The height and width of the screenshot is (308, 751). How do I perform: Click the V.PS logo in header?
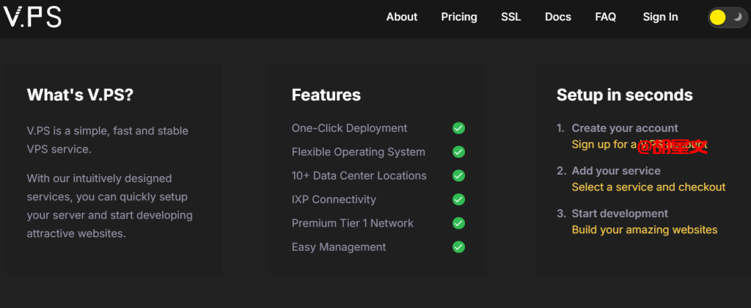coord(32,17)
